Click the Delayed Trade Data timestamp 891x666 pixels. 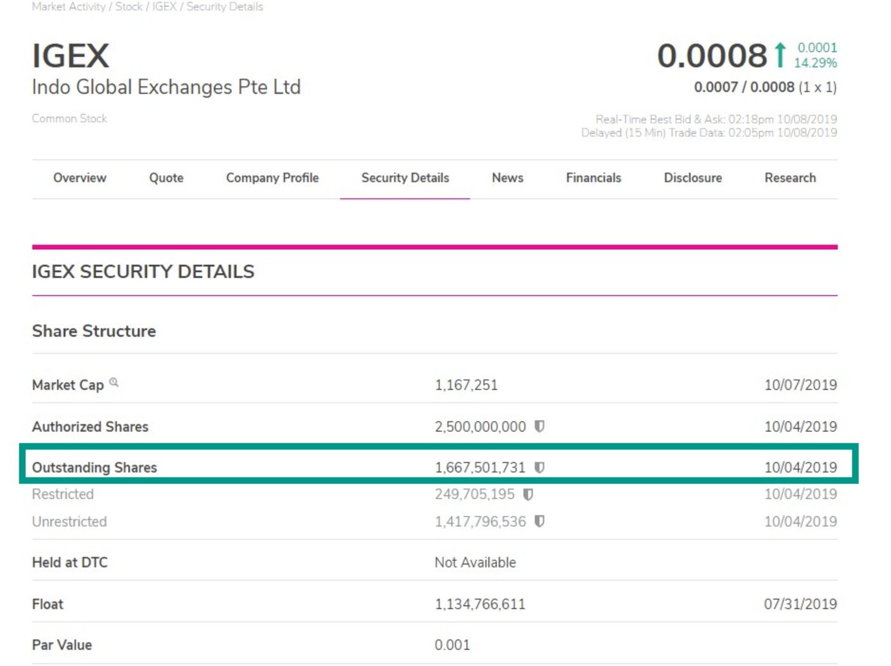coord(709,132)
